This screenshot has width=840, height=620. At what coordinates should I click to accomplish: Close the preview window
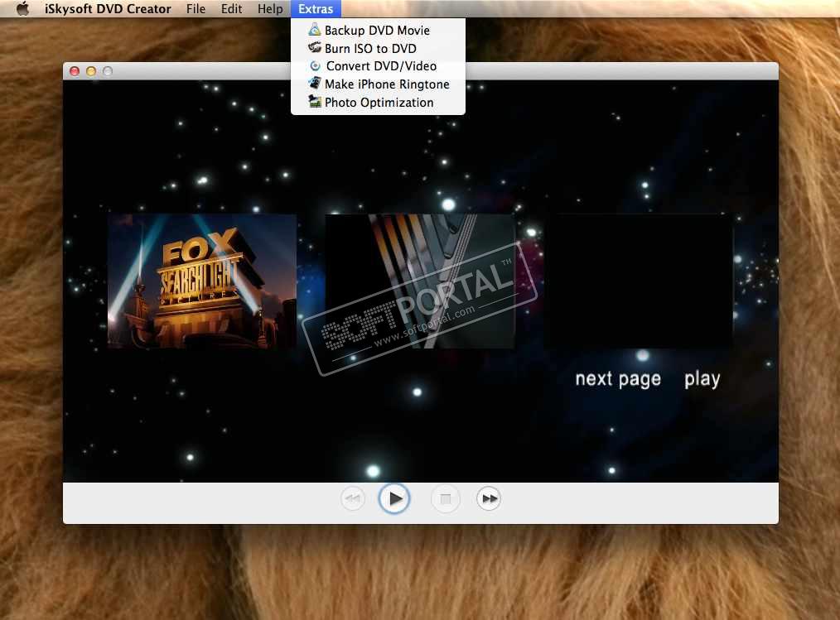coord(75,71)
